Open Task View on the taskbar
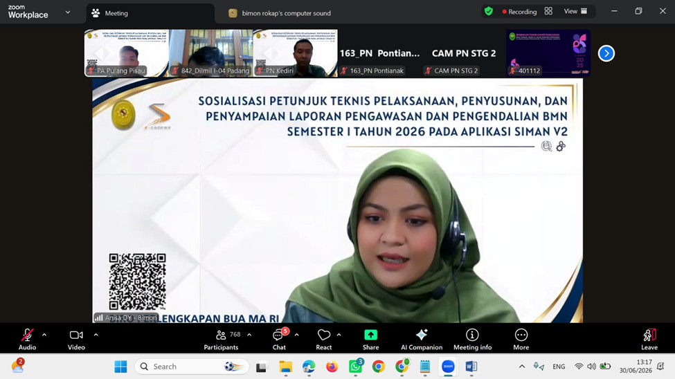Screen dimensions: 675x379 click(x=261, y=367)
